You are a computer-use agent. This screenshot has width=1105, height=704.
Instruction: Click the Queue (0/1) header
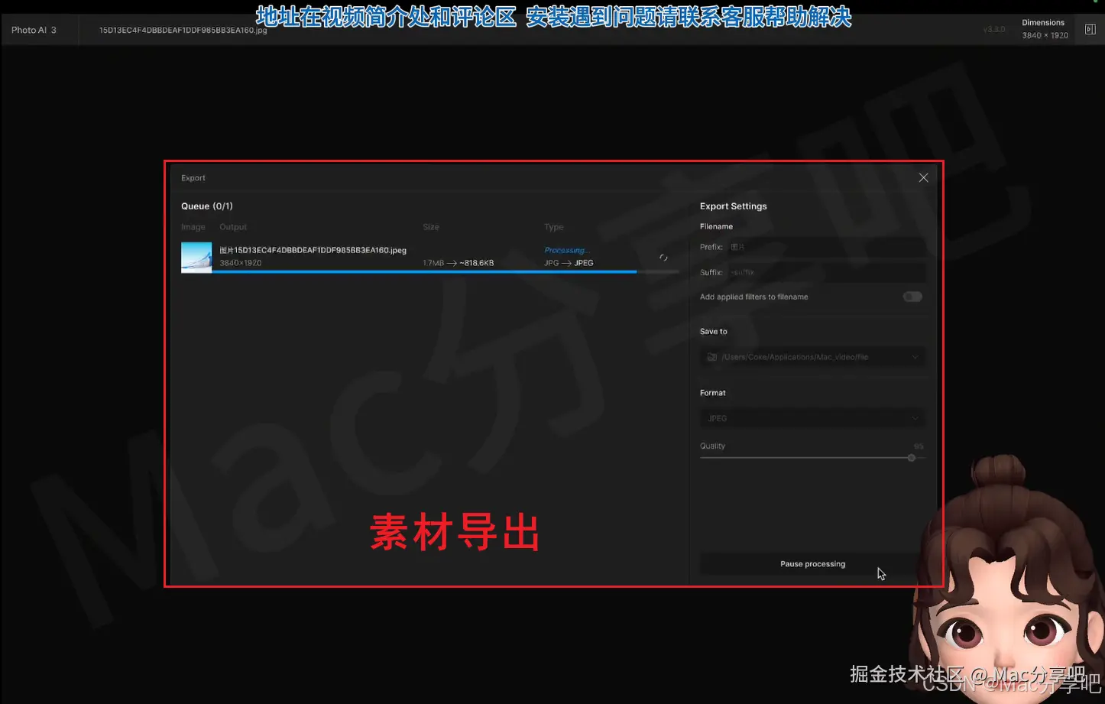(206, 206)
